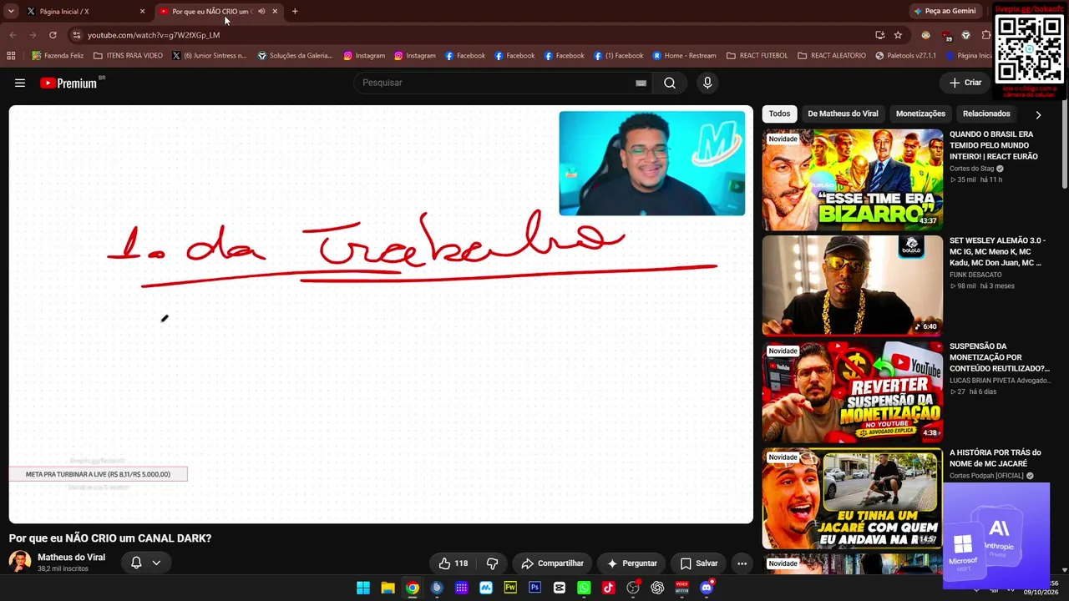Click the Compartilhar share button
1069x601 pixels.
tap(552, 563)
